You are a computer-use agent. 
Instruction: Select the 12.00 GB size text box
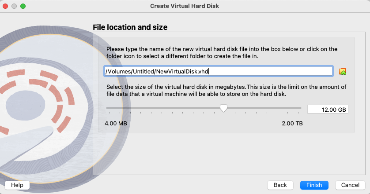coord(328,110)
